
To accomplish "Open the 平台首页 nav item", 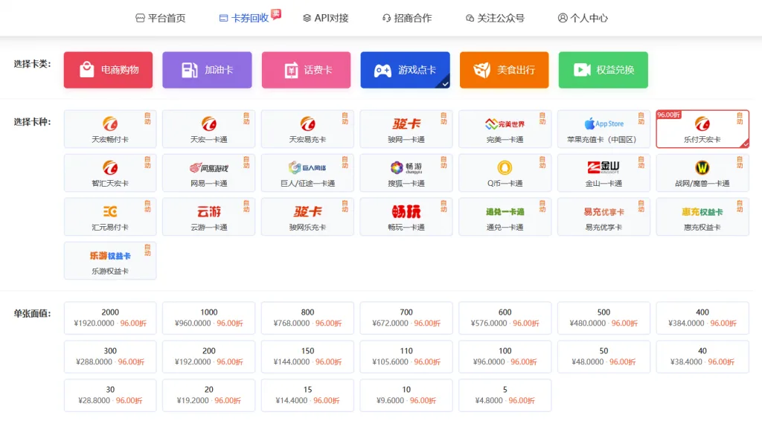I will pyautogui.click(x=161, y=18).
